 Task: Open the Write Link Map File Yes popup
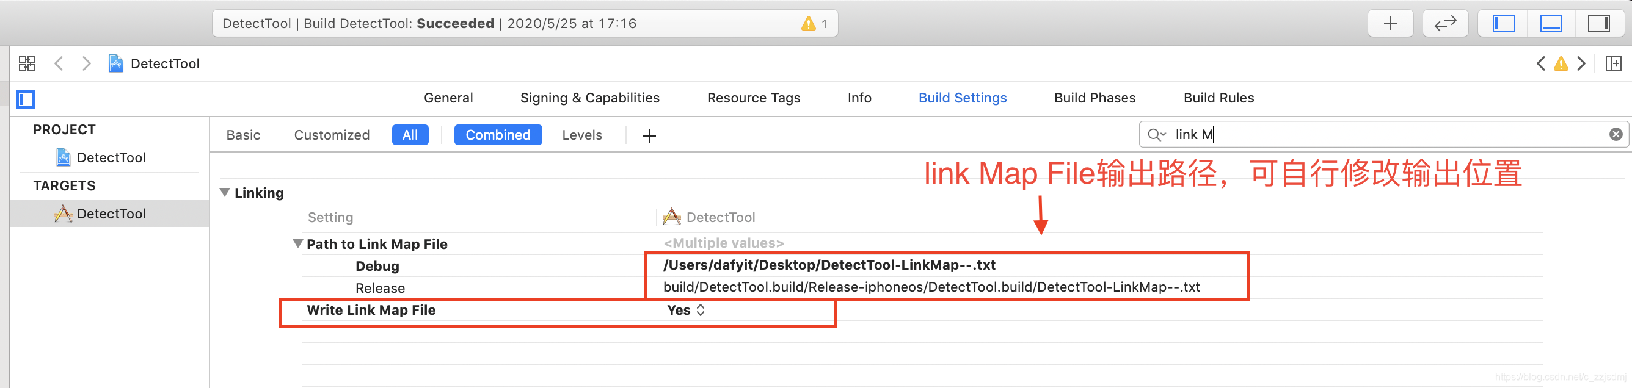pos(685,310)
